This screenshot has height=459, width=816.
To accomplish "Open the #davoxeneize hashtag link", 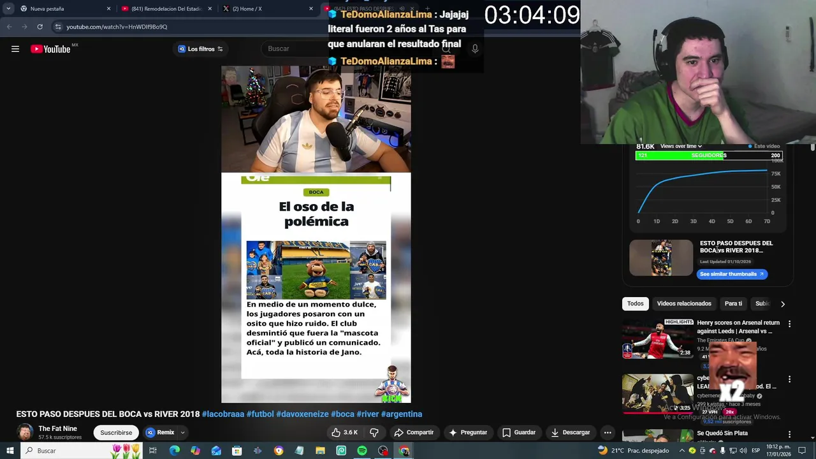I will [302, 414].
